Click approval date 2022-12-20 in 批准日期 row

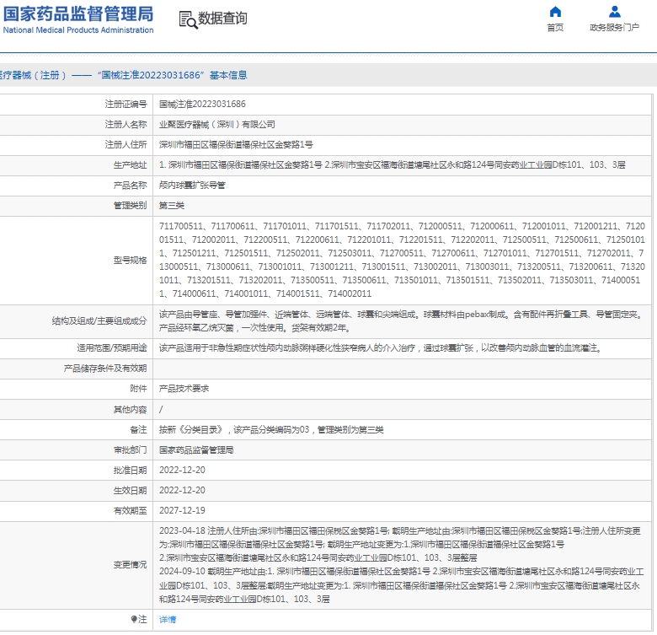[182, 471]
